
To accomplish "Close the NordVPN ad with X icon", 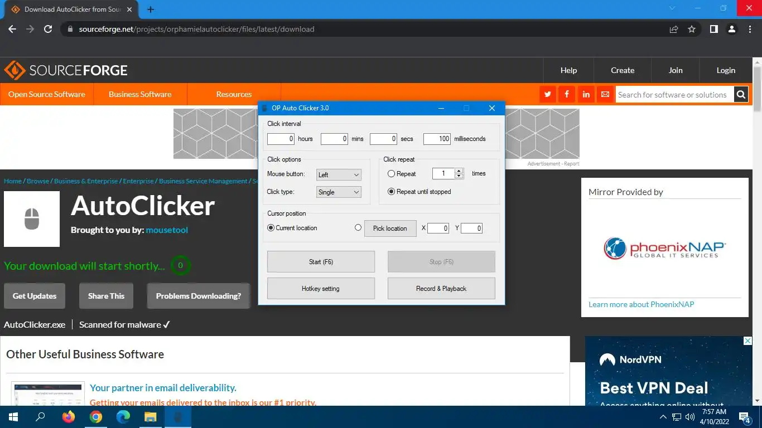I will click(747, 341).
